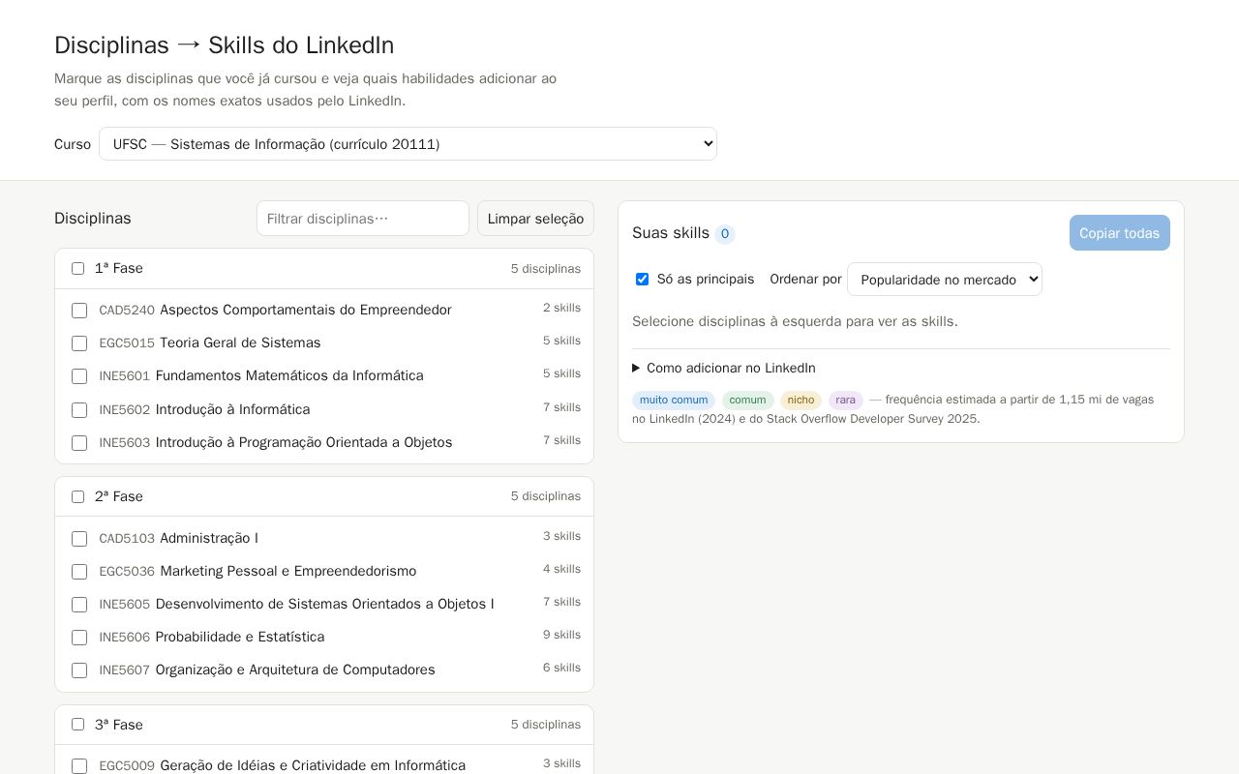Check Introdução à Programação Orientada a Objetos
Image resolution: width=1239 pixels, height=774 pixels.
(79, 443)
